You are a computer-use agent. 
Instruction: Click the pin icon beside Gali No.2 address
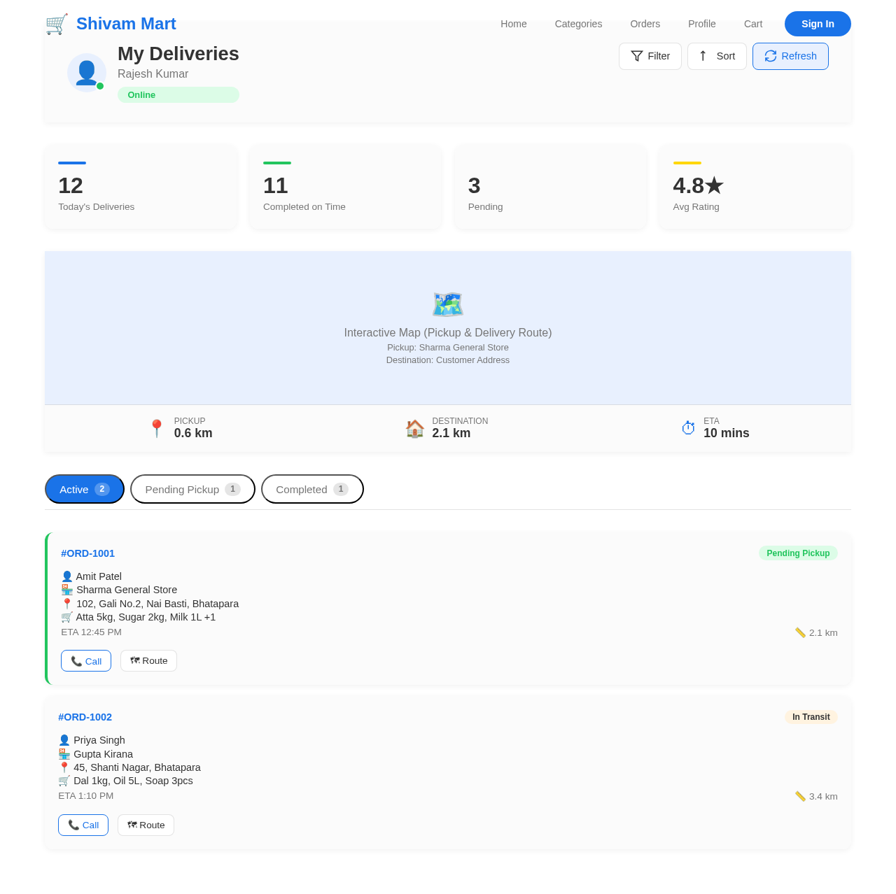67,604
